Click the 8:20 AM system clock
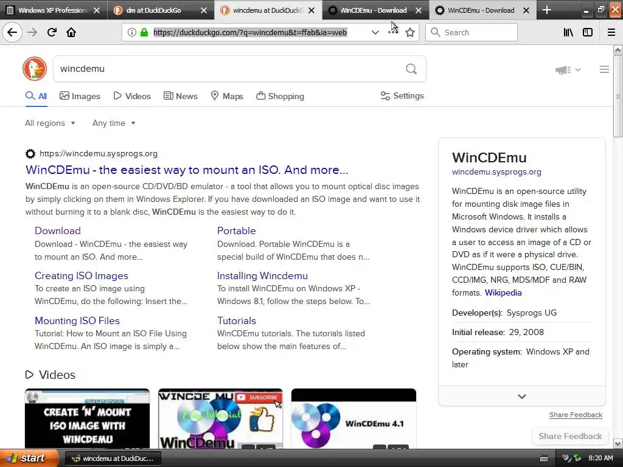 point(600,458)
